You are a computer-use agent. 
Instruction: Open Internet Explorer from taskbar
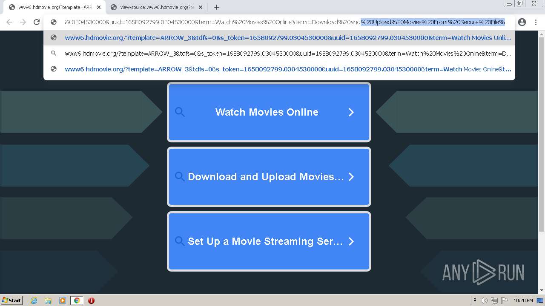(34, 300)
